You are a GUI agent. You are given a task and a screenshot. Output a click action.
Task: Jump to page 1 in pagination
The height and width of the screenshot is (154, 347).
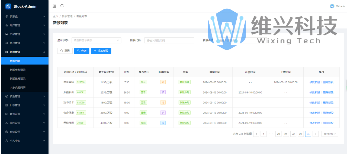click(264, 134)
